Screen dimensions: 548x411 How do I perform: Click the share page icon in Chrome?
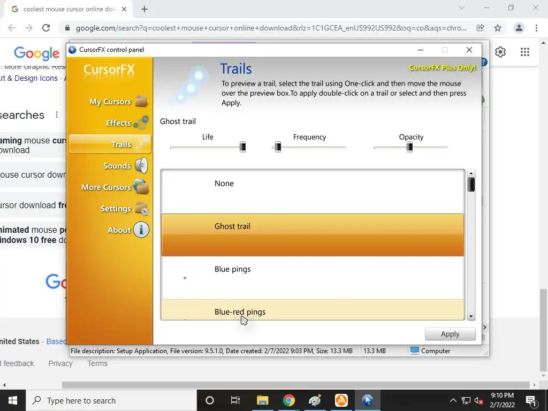481,28
